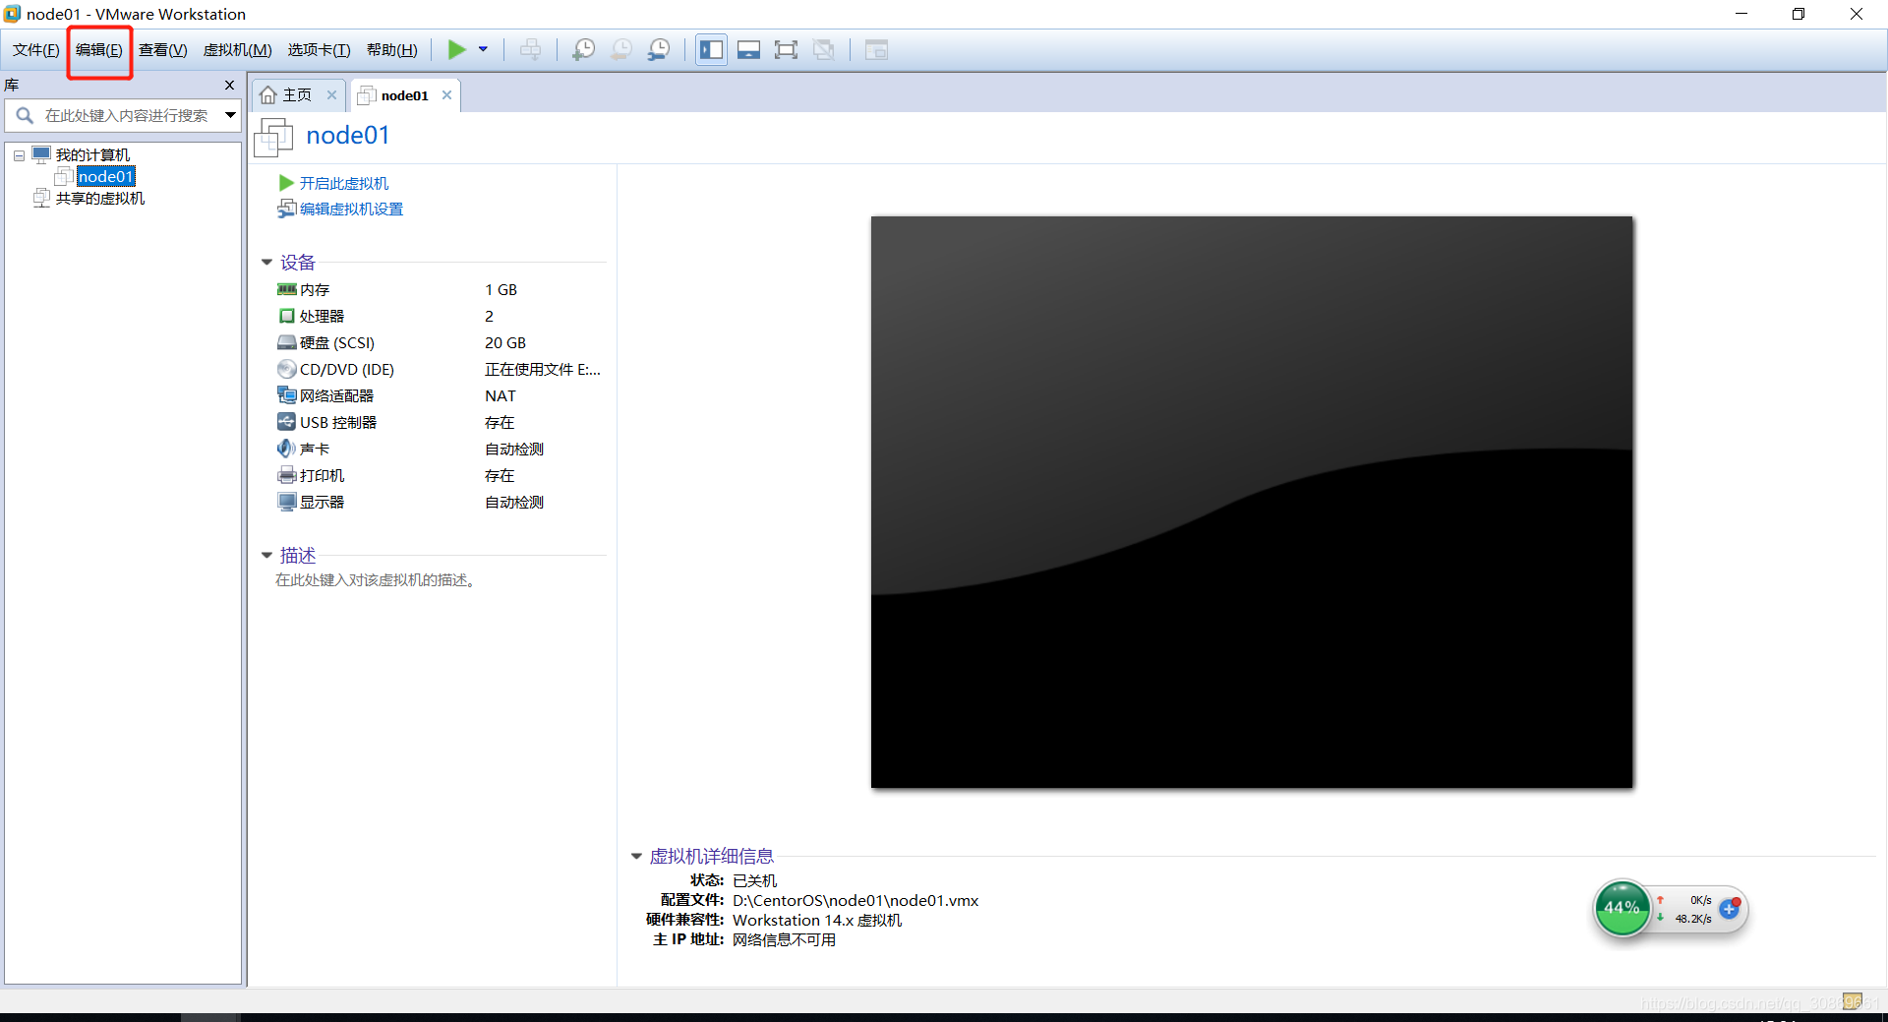Screen dimensions: 1888x1022
Task: Click the virtual machine screen preview
Action: [1252, 502]
